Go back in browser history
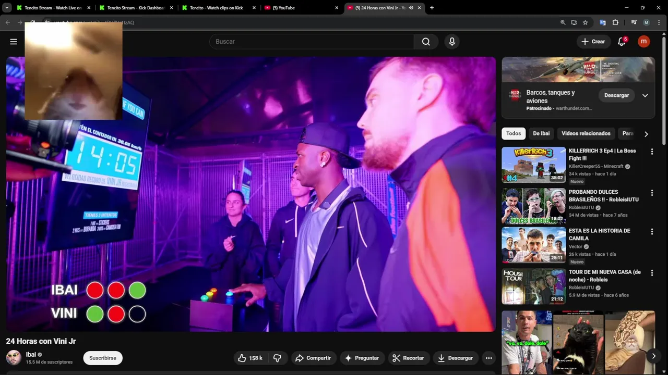 pyautogui.click(x=8, y=22)
